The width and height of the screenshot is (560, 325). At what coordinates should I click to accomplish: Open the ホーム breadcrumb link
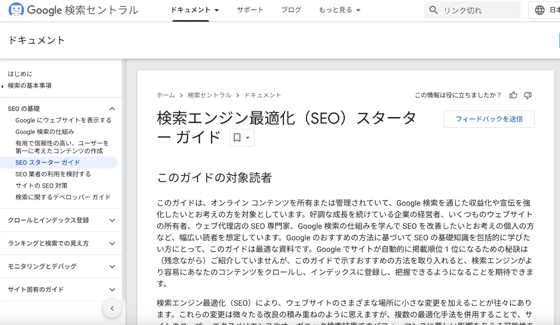[x=166, y=95]
